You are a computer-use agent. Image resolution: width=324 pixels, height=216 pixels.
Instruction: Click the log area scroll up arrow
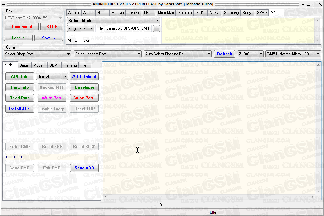click(x=318, y=65)
